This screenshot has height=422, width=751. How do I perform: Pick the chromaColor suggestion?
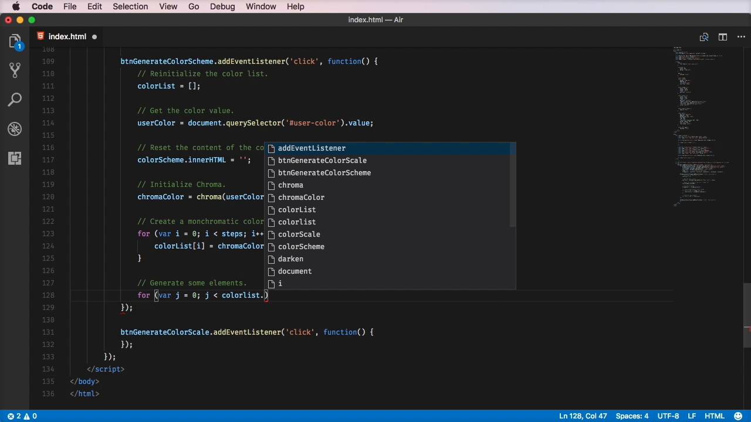coord(390,198)
